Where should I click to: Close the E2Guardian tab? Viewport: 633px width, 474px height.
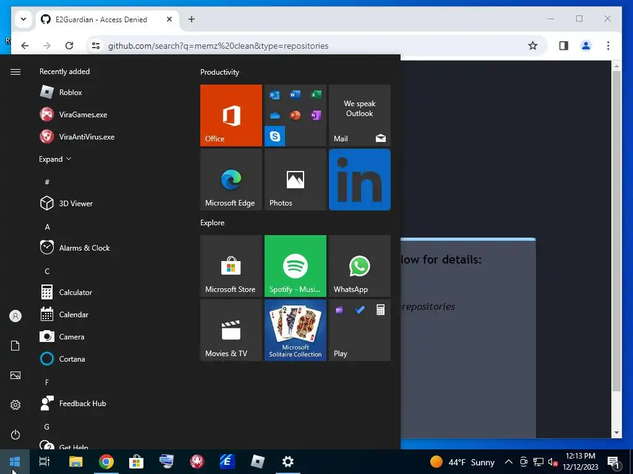(x=169, y=19)
